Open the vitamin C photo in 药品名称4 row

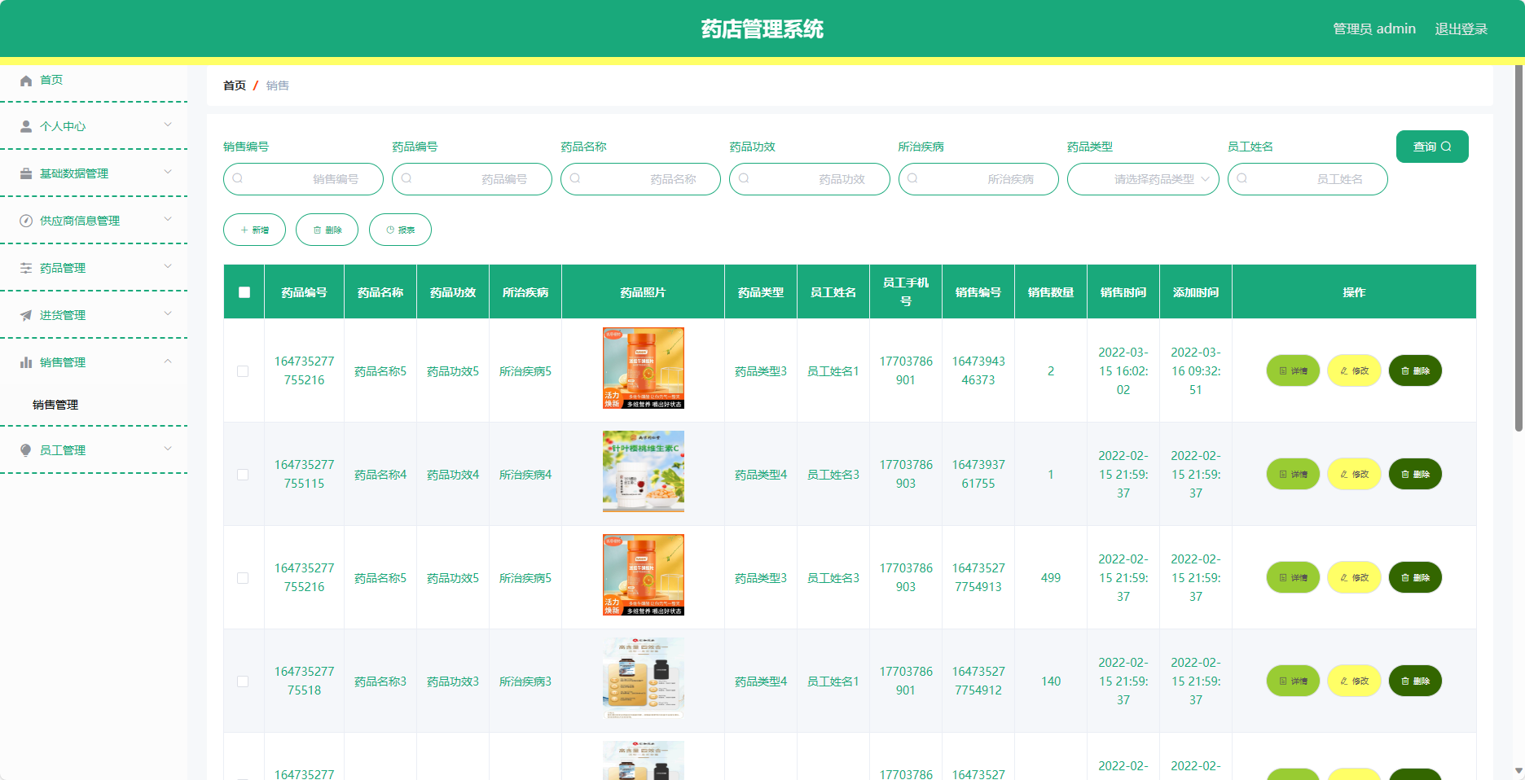(644, 471)
